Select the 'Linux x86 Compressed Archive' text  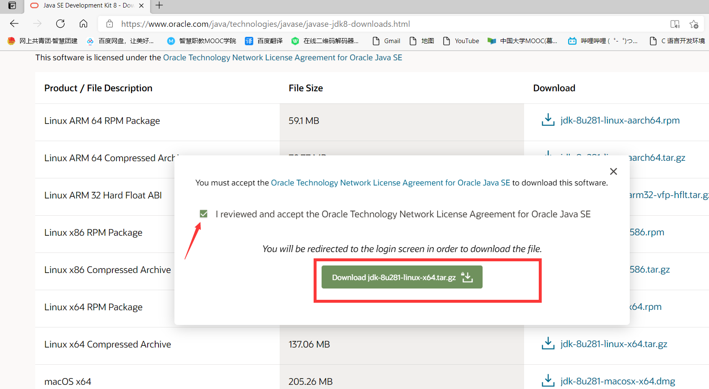[108, 270]
